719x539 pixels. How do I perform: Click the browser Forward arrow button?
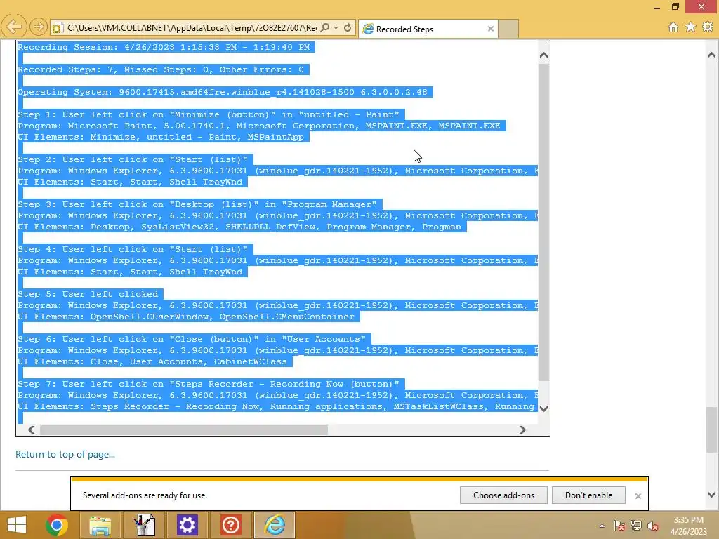point(39,27)
